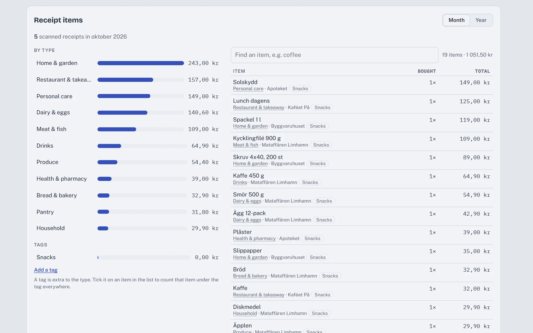Open Drinks type on Kaffe 450 g row
This screenshot has height=333, width=533.
(240, 182)
